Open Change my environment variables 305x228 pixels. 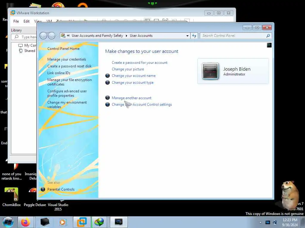pos(67,104)
